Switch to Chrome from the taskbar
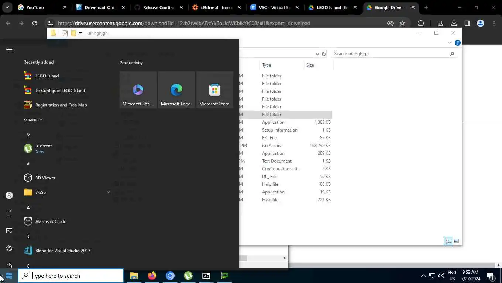Viewport: 502px width, 283px height. pos(170,276)
